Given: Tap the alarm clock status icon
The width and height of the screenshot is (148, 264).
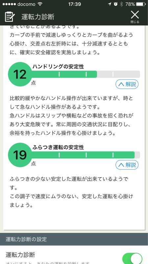Looking at the screenshot, I should 116,4.
